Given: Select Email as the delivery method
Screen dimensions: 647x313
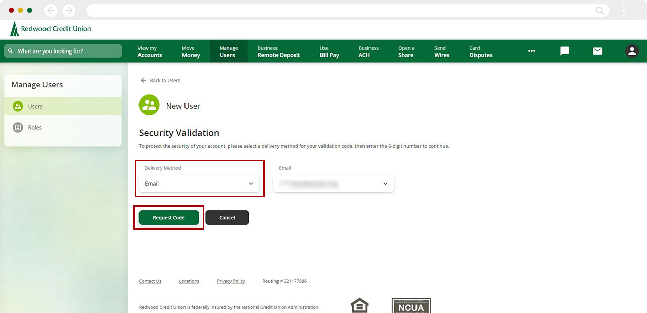Looking at the screenshot, I should 199,184.
